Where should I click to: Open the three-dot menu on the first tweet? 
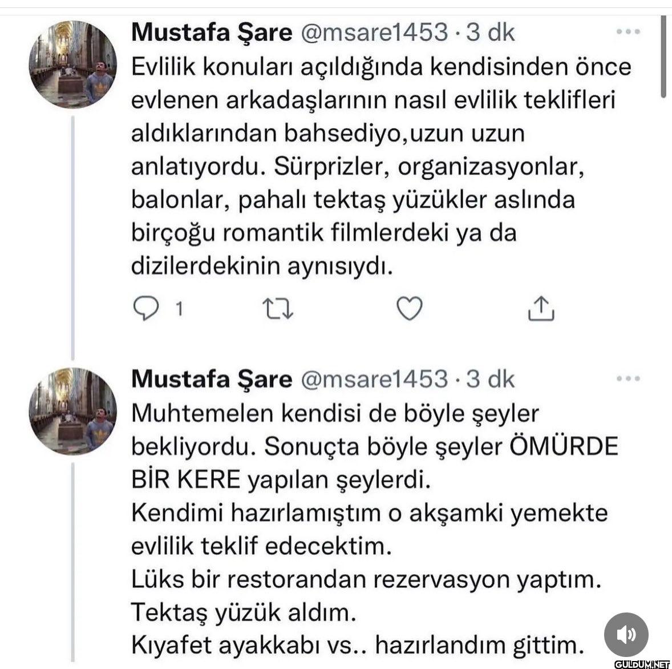(x=628, y=32)
